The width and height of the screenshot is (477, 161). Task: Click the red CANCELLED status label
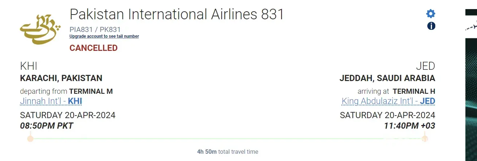(94, 48)
